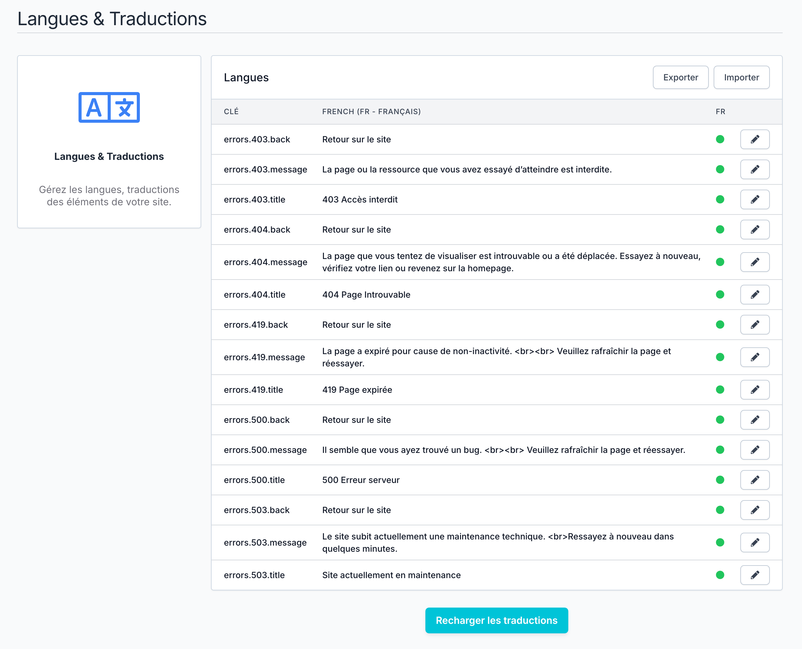Edit the errors.404.message translation
802x649 pixels.
coord(754,262)
